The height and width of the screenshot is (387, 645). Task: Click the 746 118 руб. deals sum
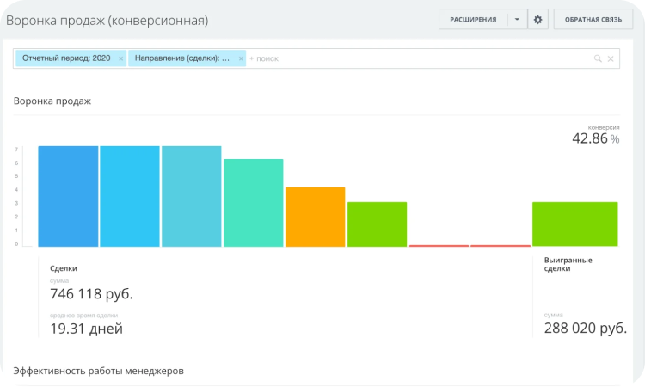(91, 294)
